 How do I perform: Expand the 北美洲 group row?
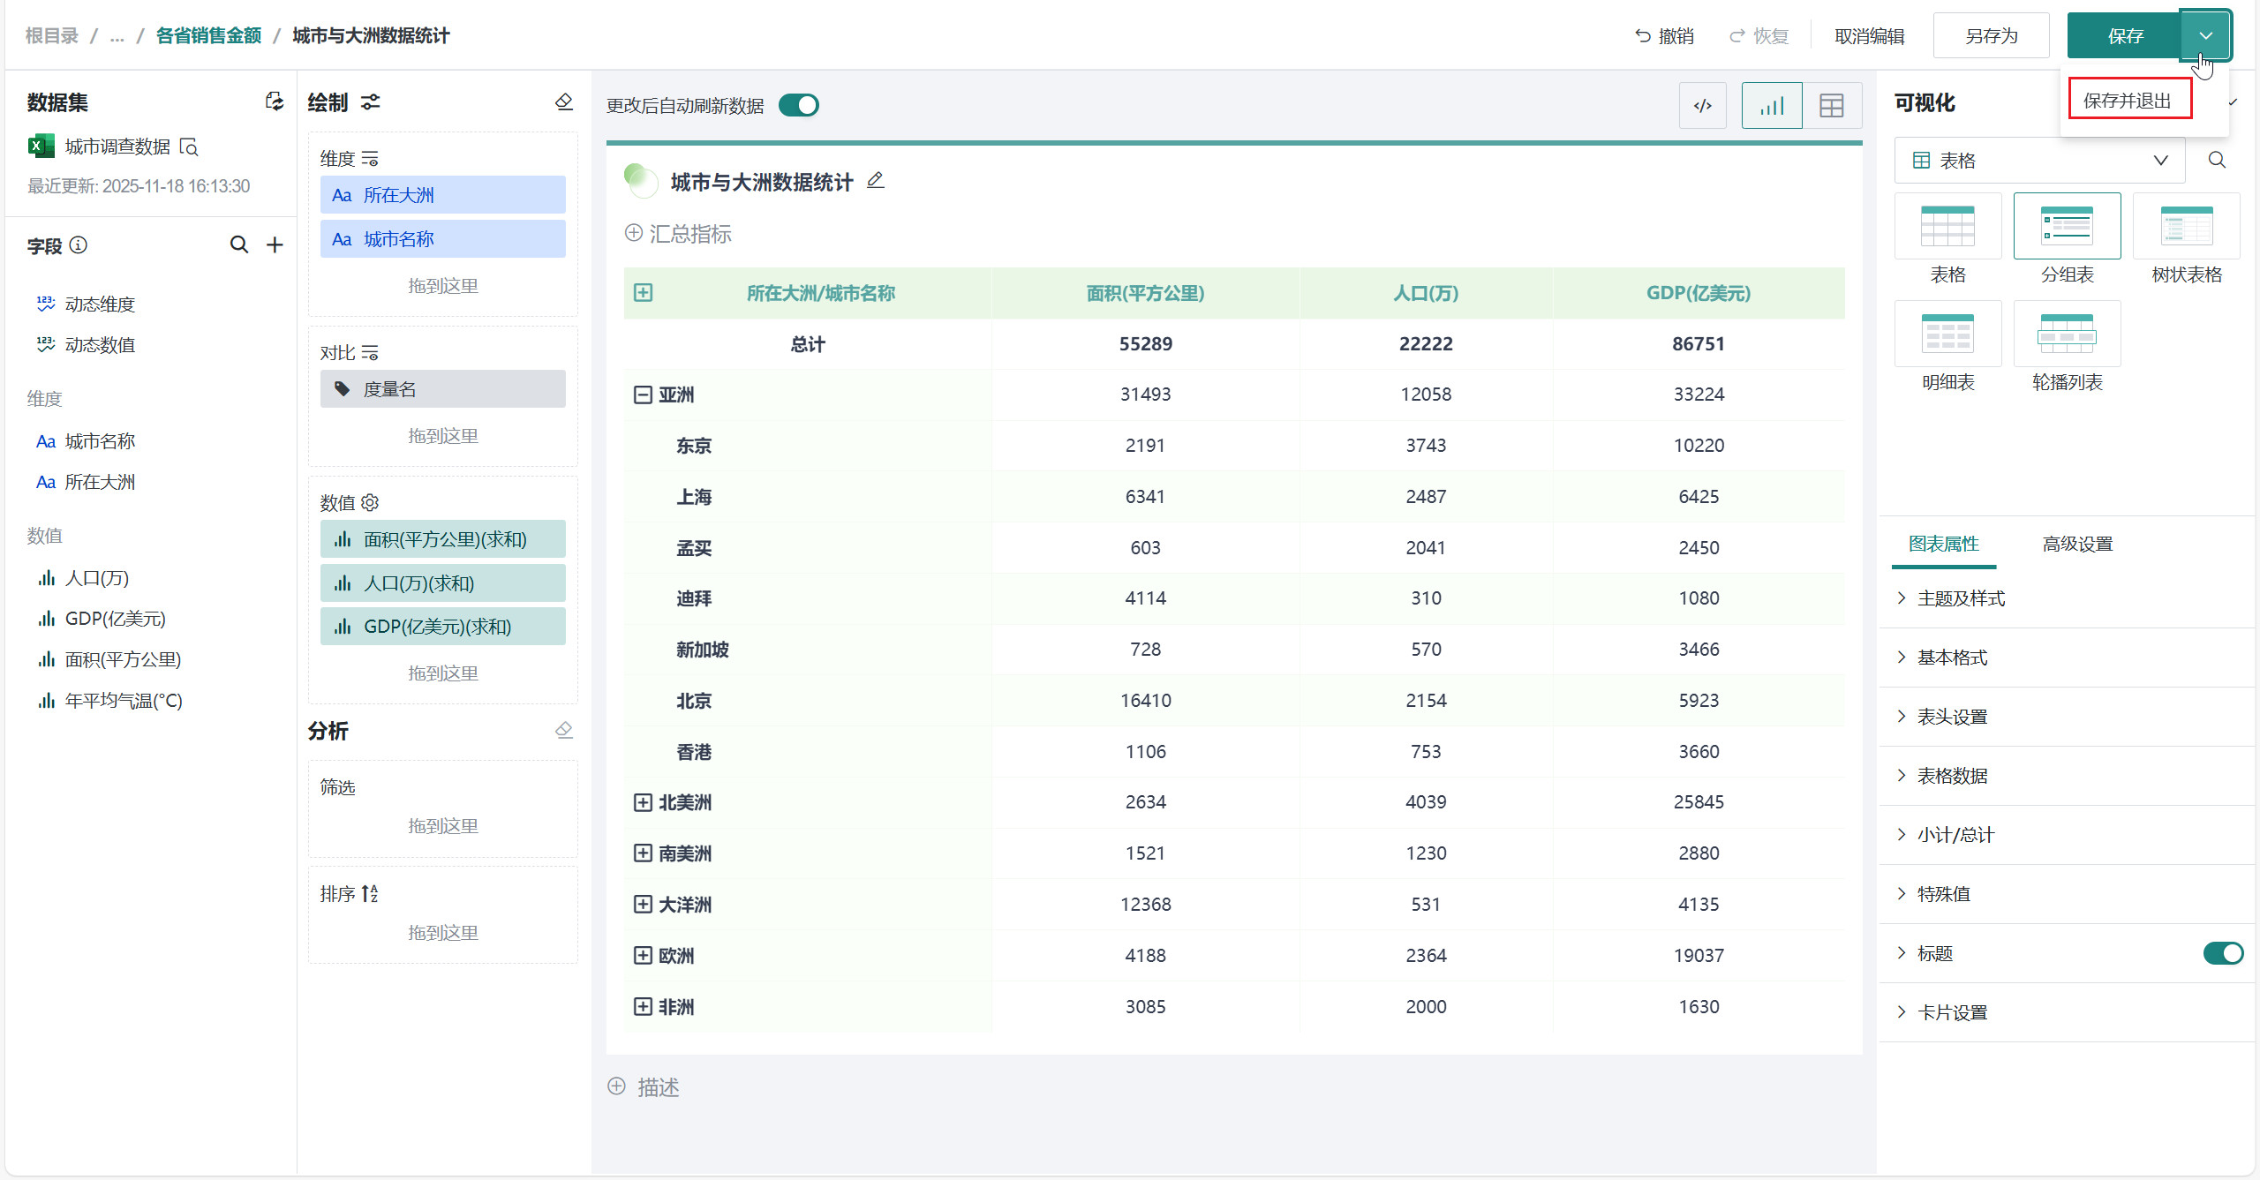643,802
